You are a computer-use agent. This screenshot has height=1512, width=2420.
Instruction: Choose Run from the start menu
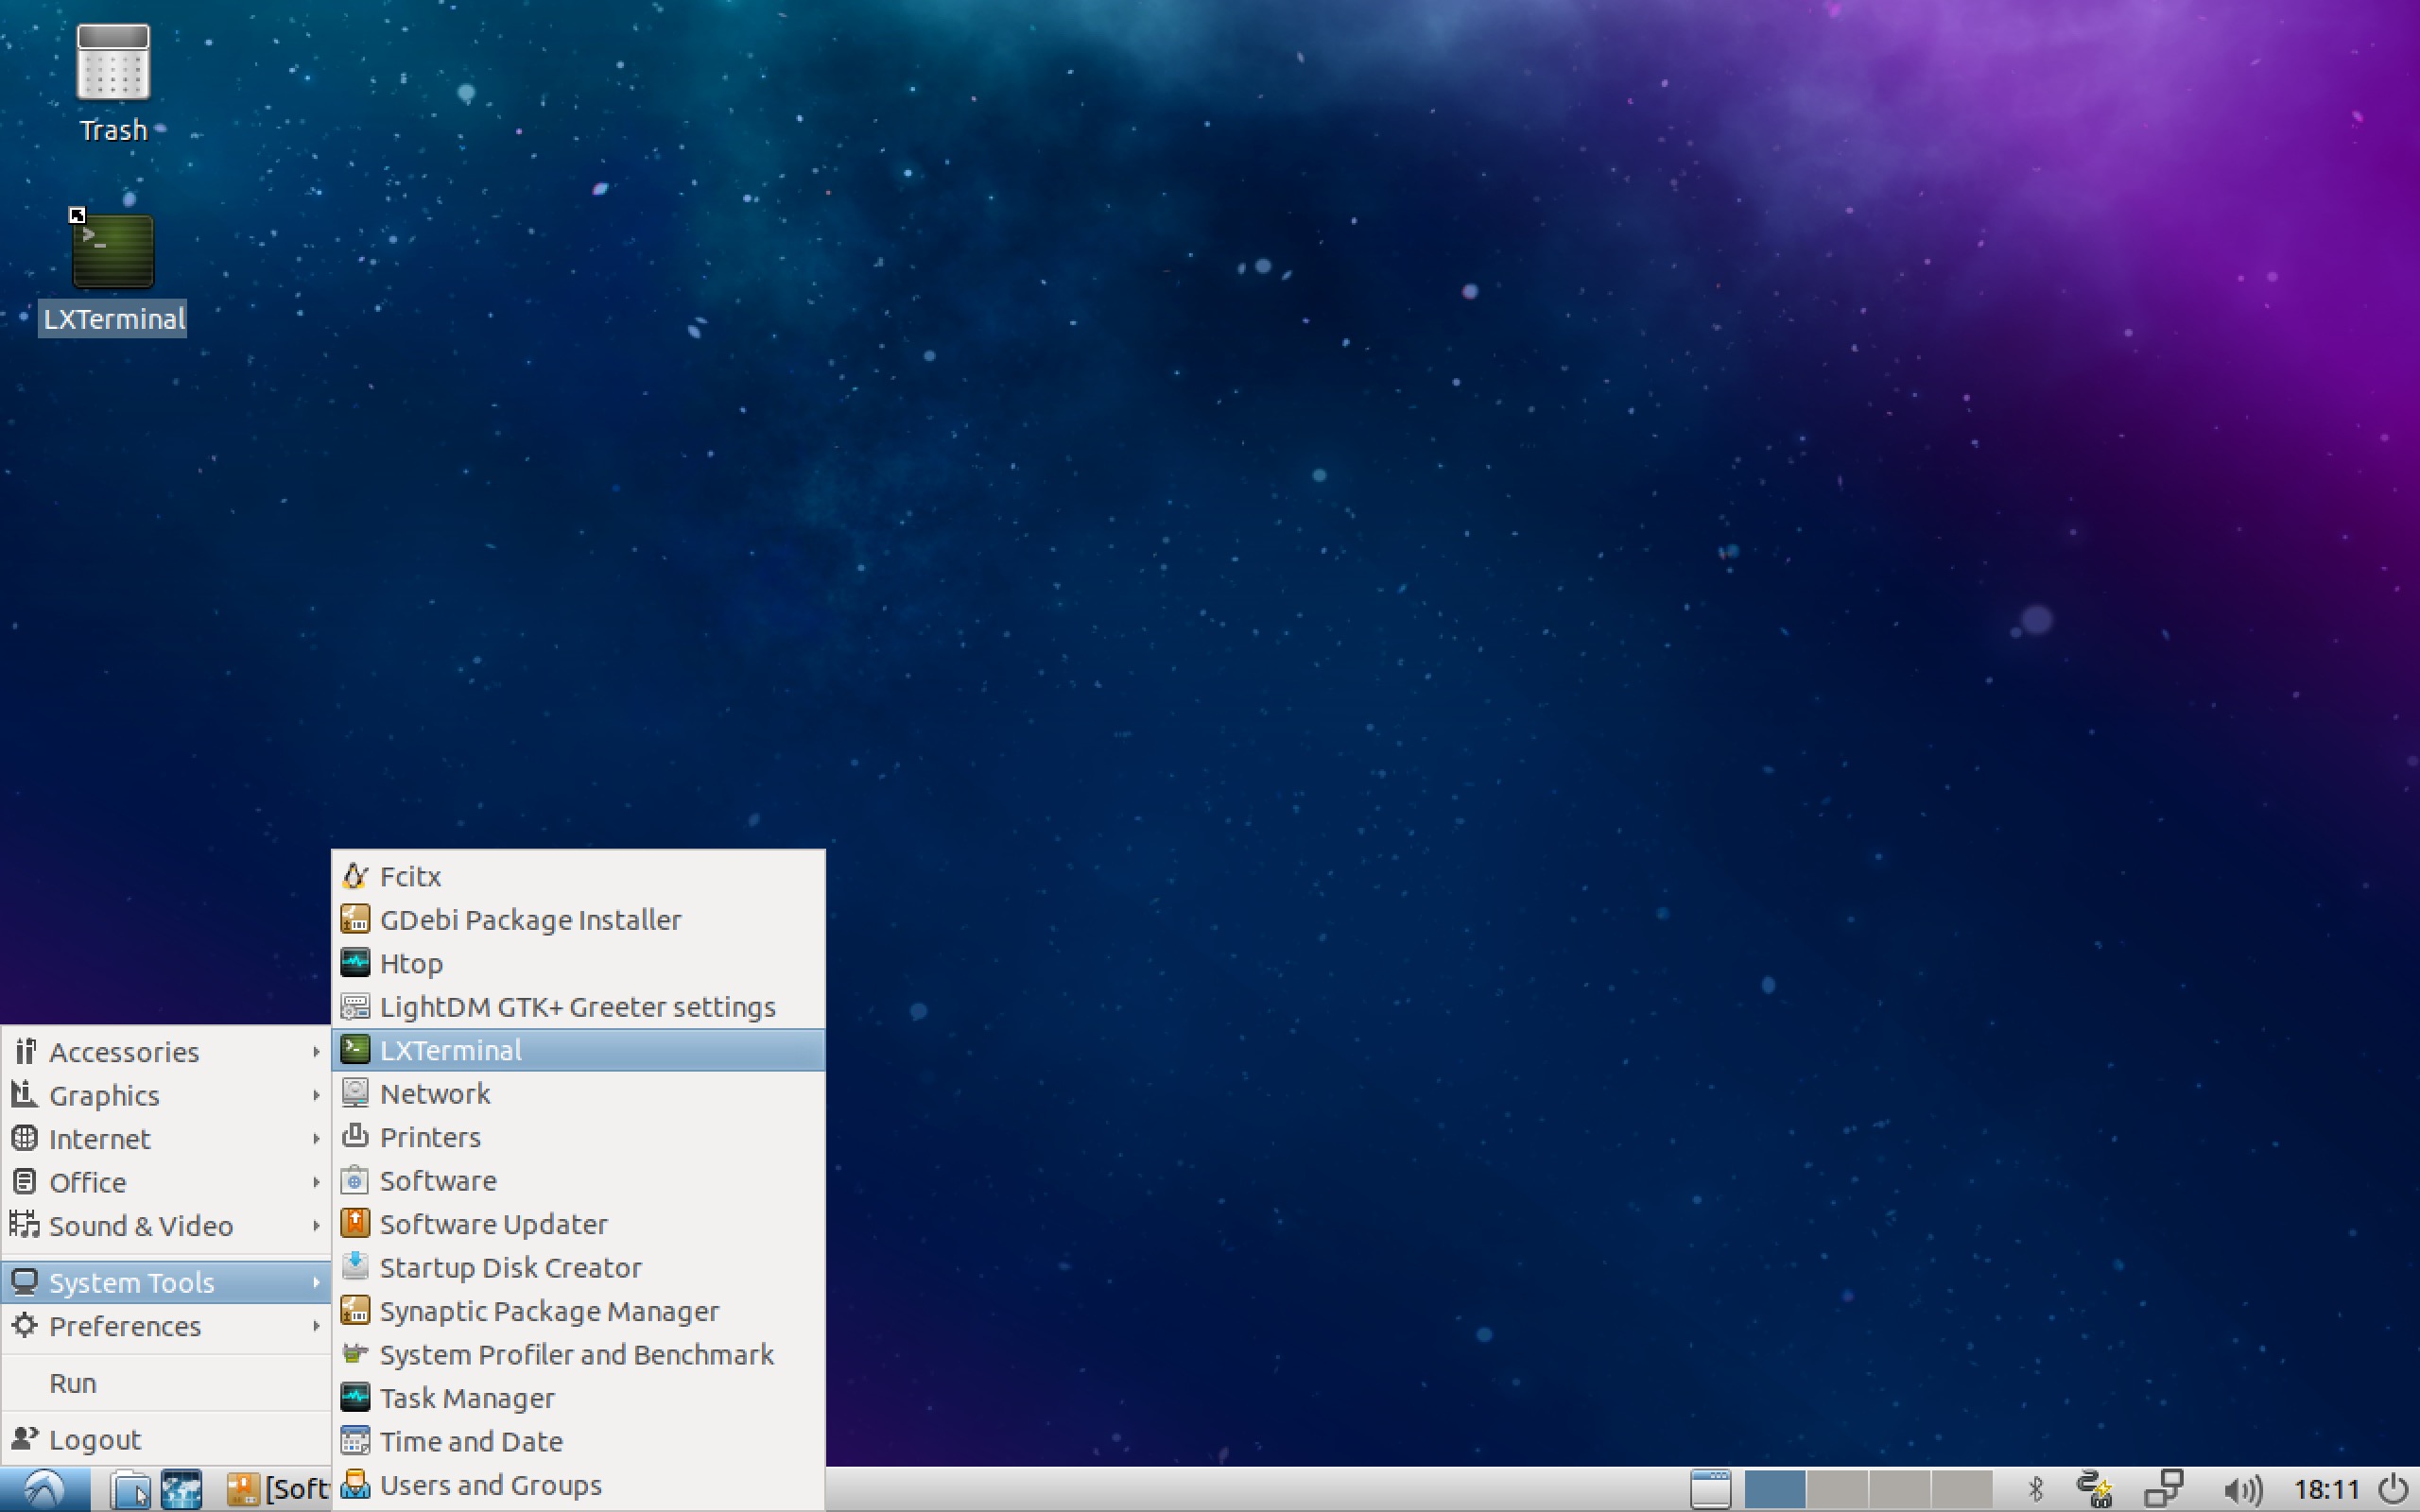pyautogui.click(x=73, y=1383)
